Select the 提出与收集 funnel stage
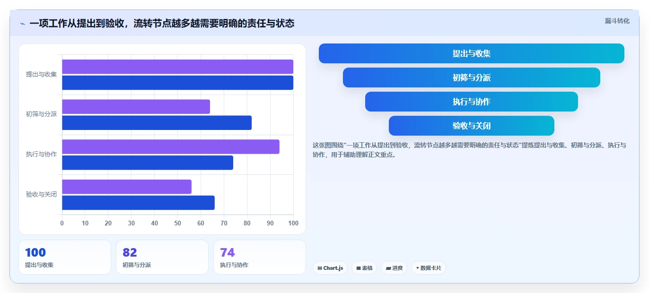 472,53
